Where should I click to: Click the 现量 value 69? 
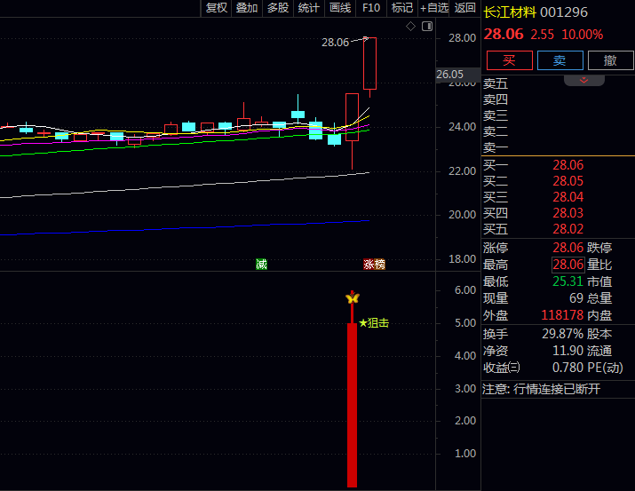576,298
